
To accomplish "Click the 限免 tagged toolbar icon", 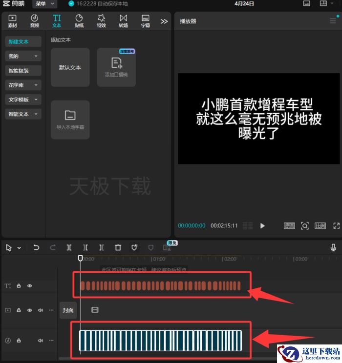I will click(167, 248).
